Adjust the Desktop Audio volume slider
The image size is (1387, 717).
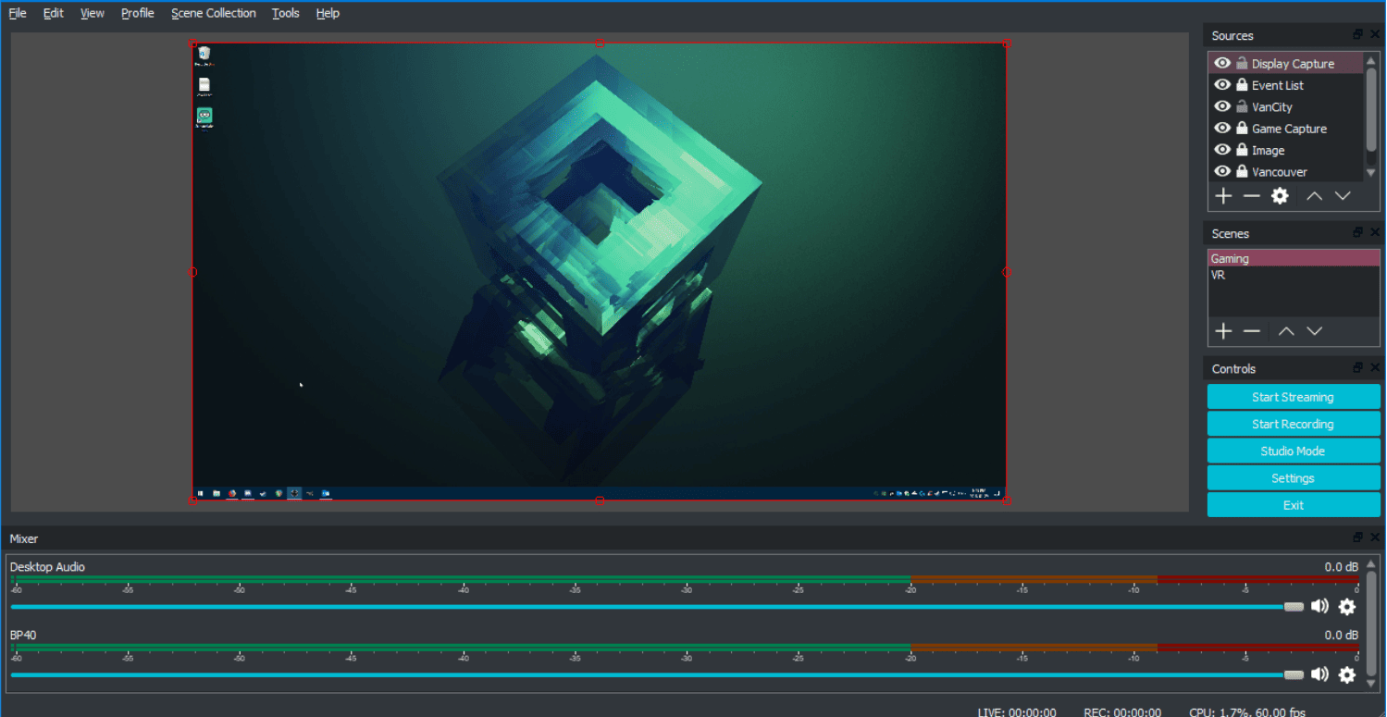tap(1293, 607)
